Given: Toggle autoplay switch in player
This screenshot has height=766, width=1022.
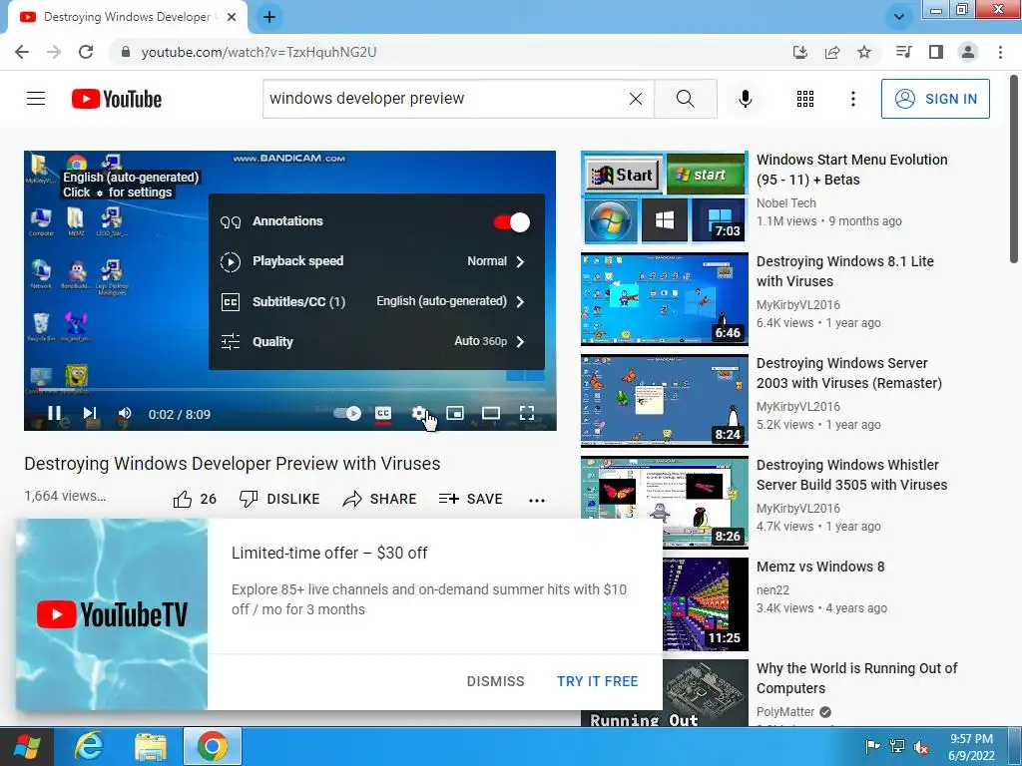Looking at the screenshot, I should 346,413.
